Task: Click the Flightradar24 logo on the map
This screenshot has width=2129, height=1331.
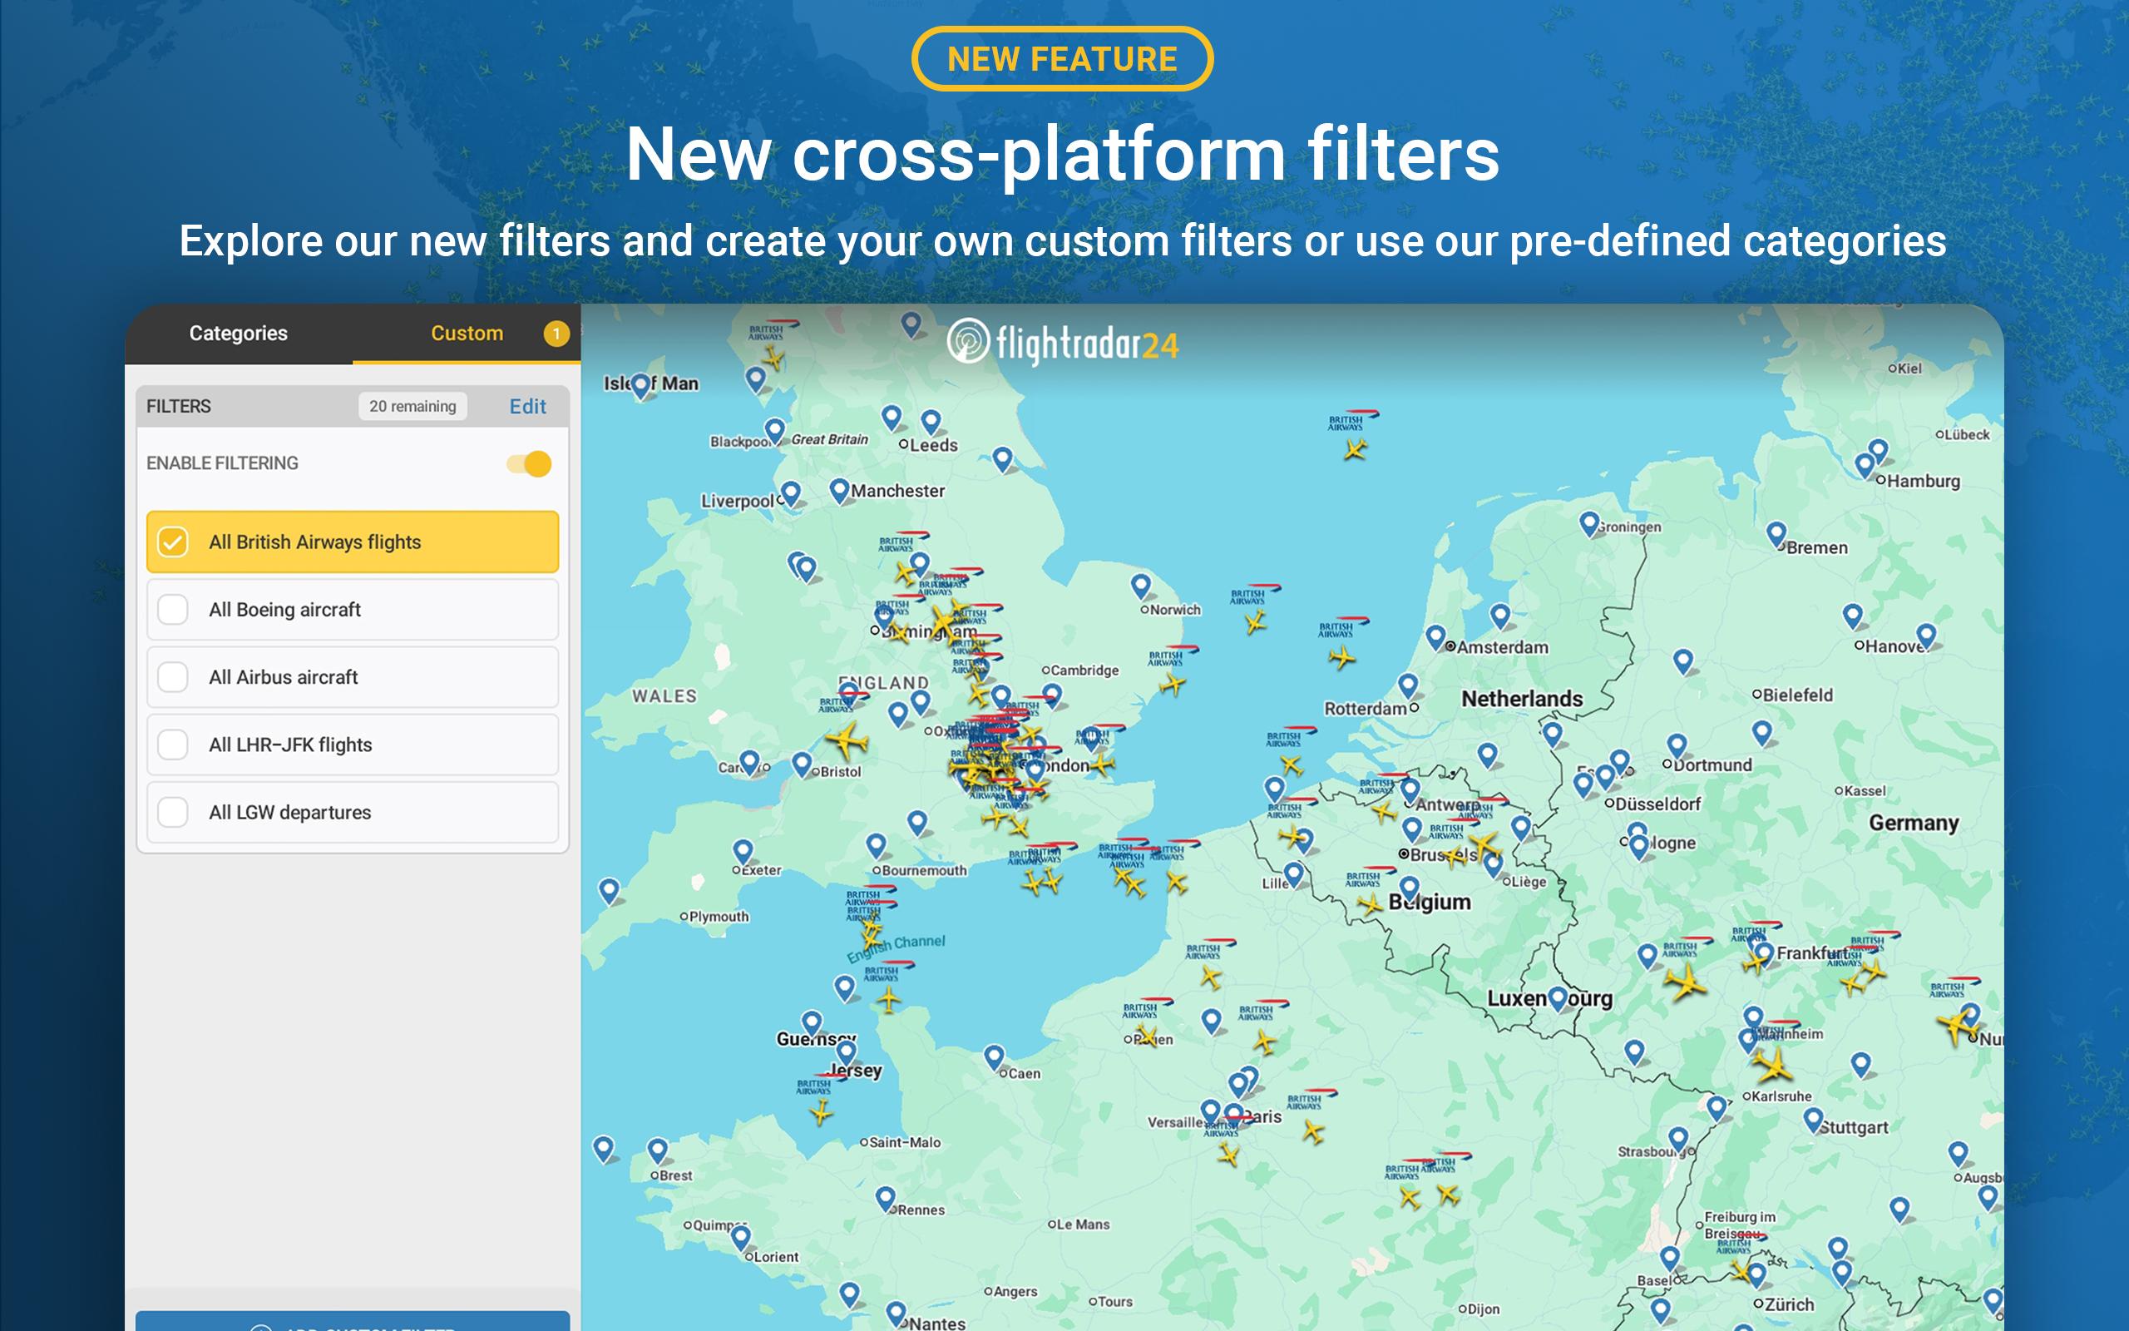Action: click(x=1063, y=343)
